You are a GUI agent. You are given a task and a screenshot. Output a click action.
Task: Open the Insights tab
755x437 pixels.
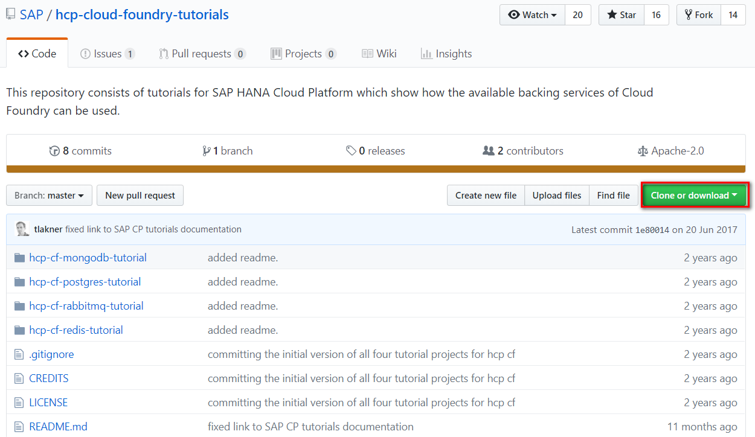point(446,54)
